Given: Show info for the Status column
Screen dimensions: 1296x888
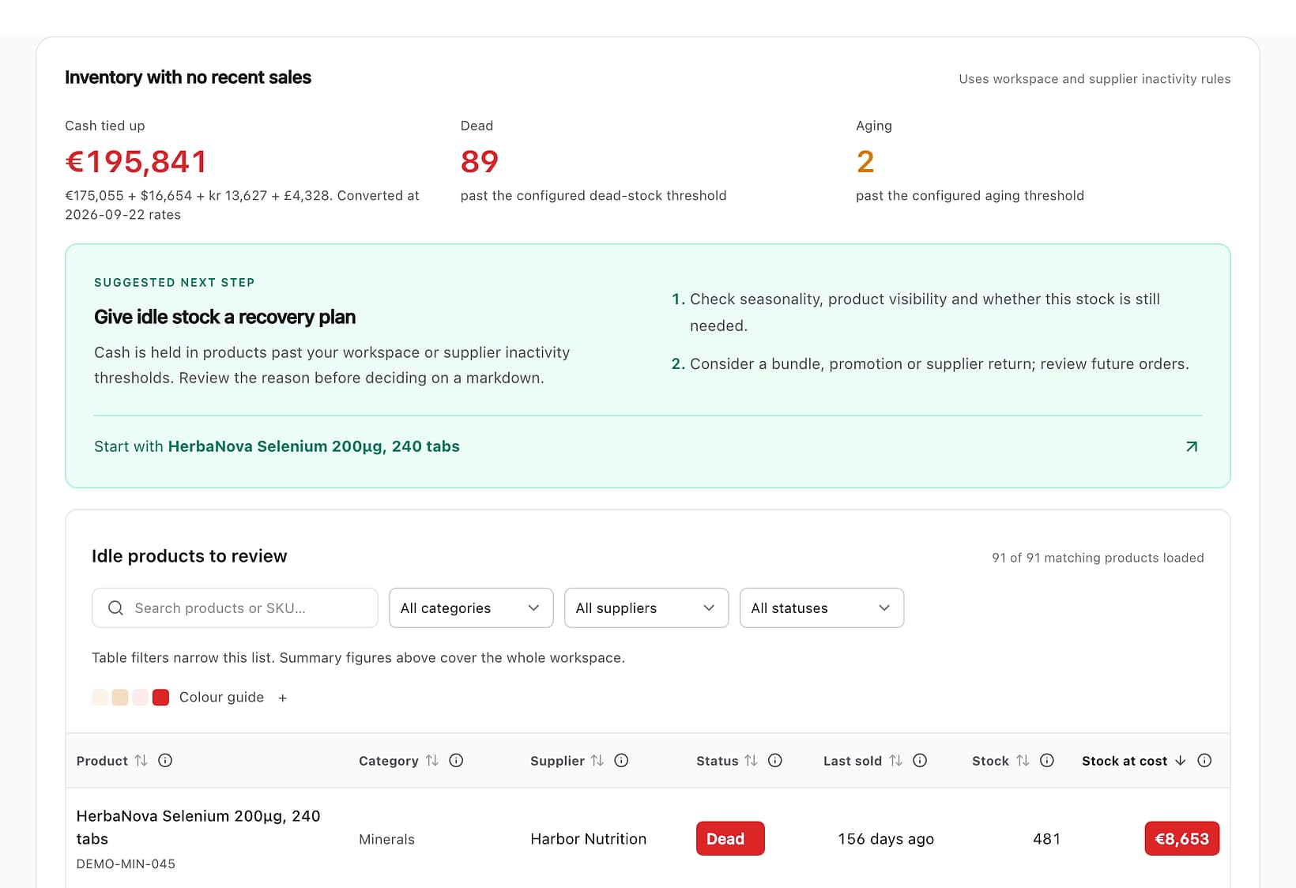Looking at the screenshot, I should [775, 760].
